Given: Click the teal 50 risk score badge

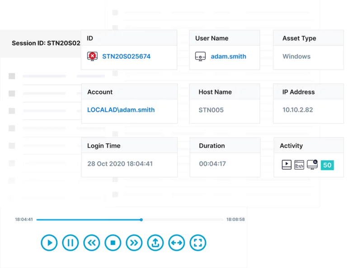Looking at the screenshot, I should 327,165.
